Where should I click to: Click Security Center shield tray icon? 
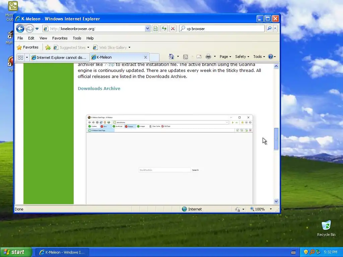point(306,252)
